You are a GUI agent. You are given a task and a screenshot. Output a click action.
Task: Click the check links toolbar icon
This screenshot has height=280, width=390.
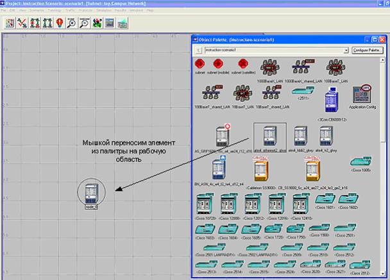(x=22, y=23)
